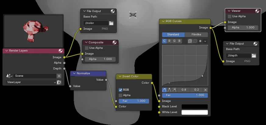Zoom in on the curve view
This screenshot has width=266, height=125.
pyautogui.click(x=190, y=41)
